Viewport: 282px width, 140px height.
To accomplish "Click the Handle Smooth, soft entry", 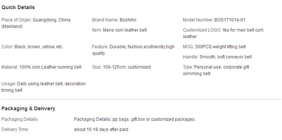I will click(217, 57).
